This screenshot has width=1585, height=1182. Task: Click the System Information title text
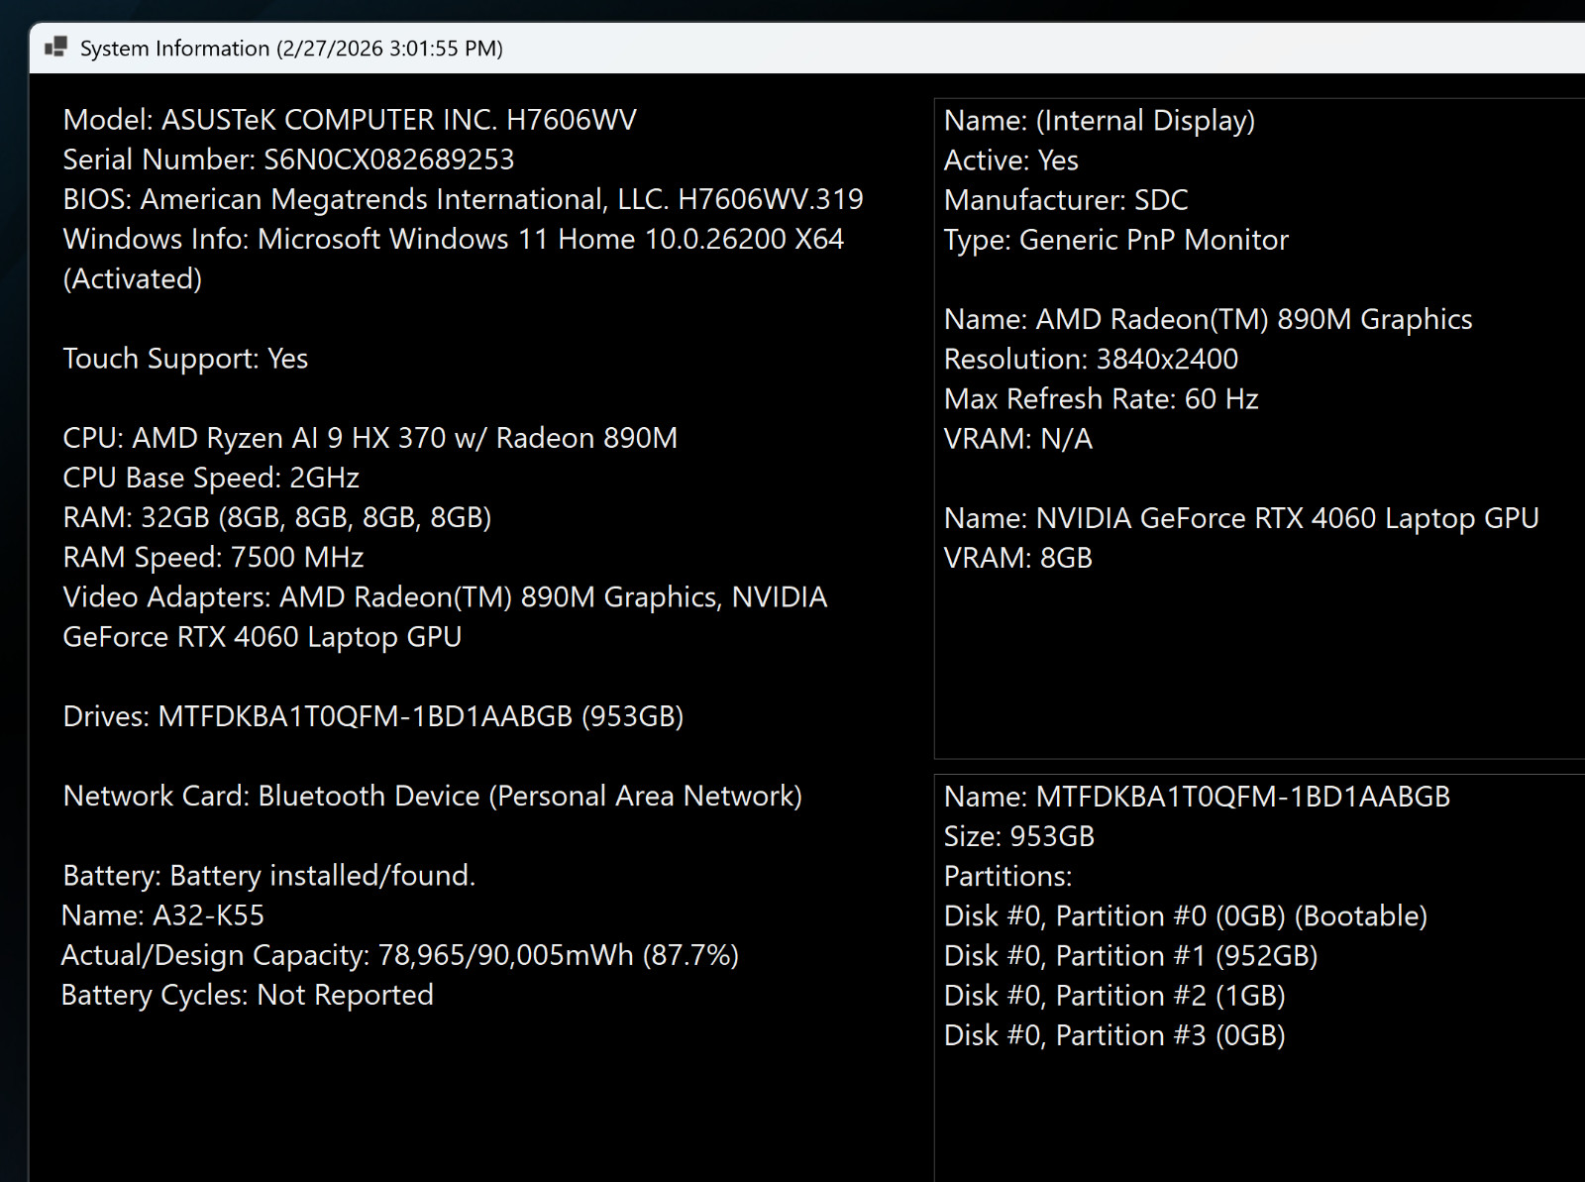coord(291,49)
